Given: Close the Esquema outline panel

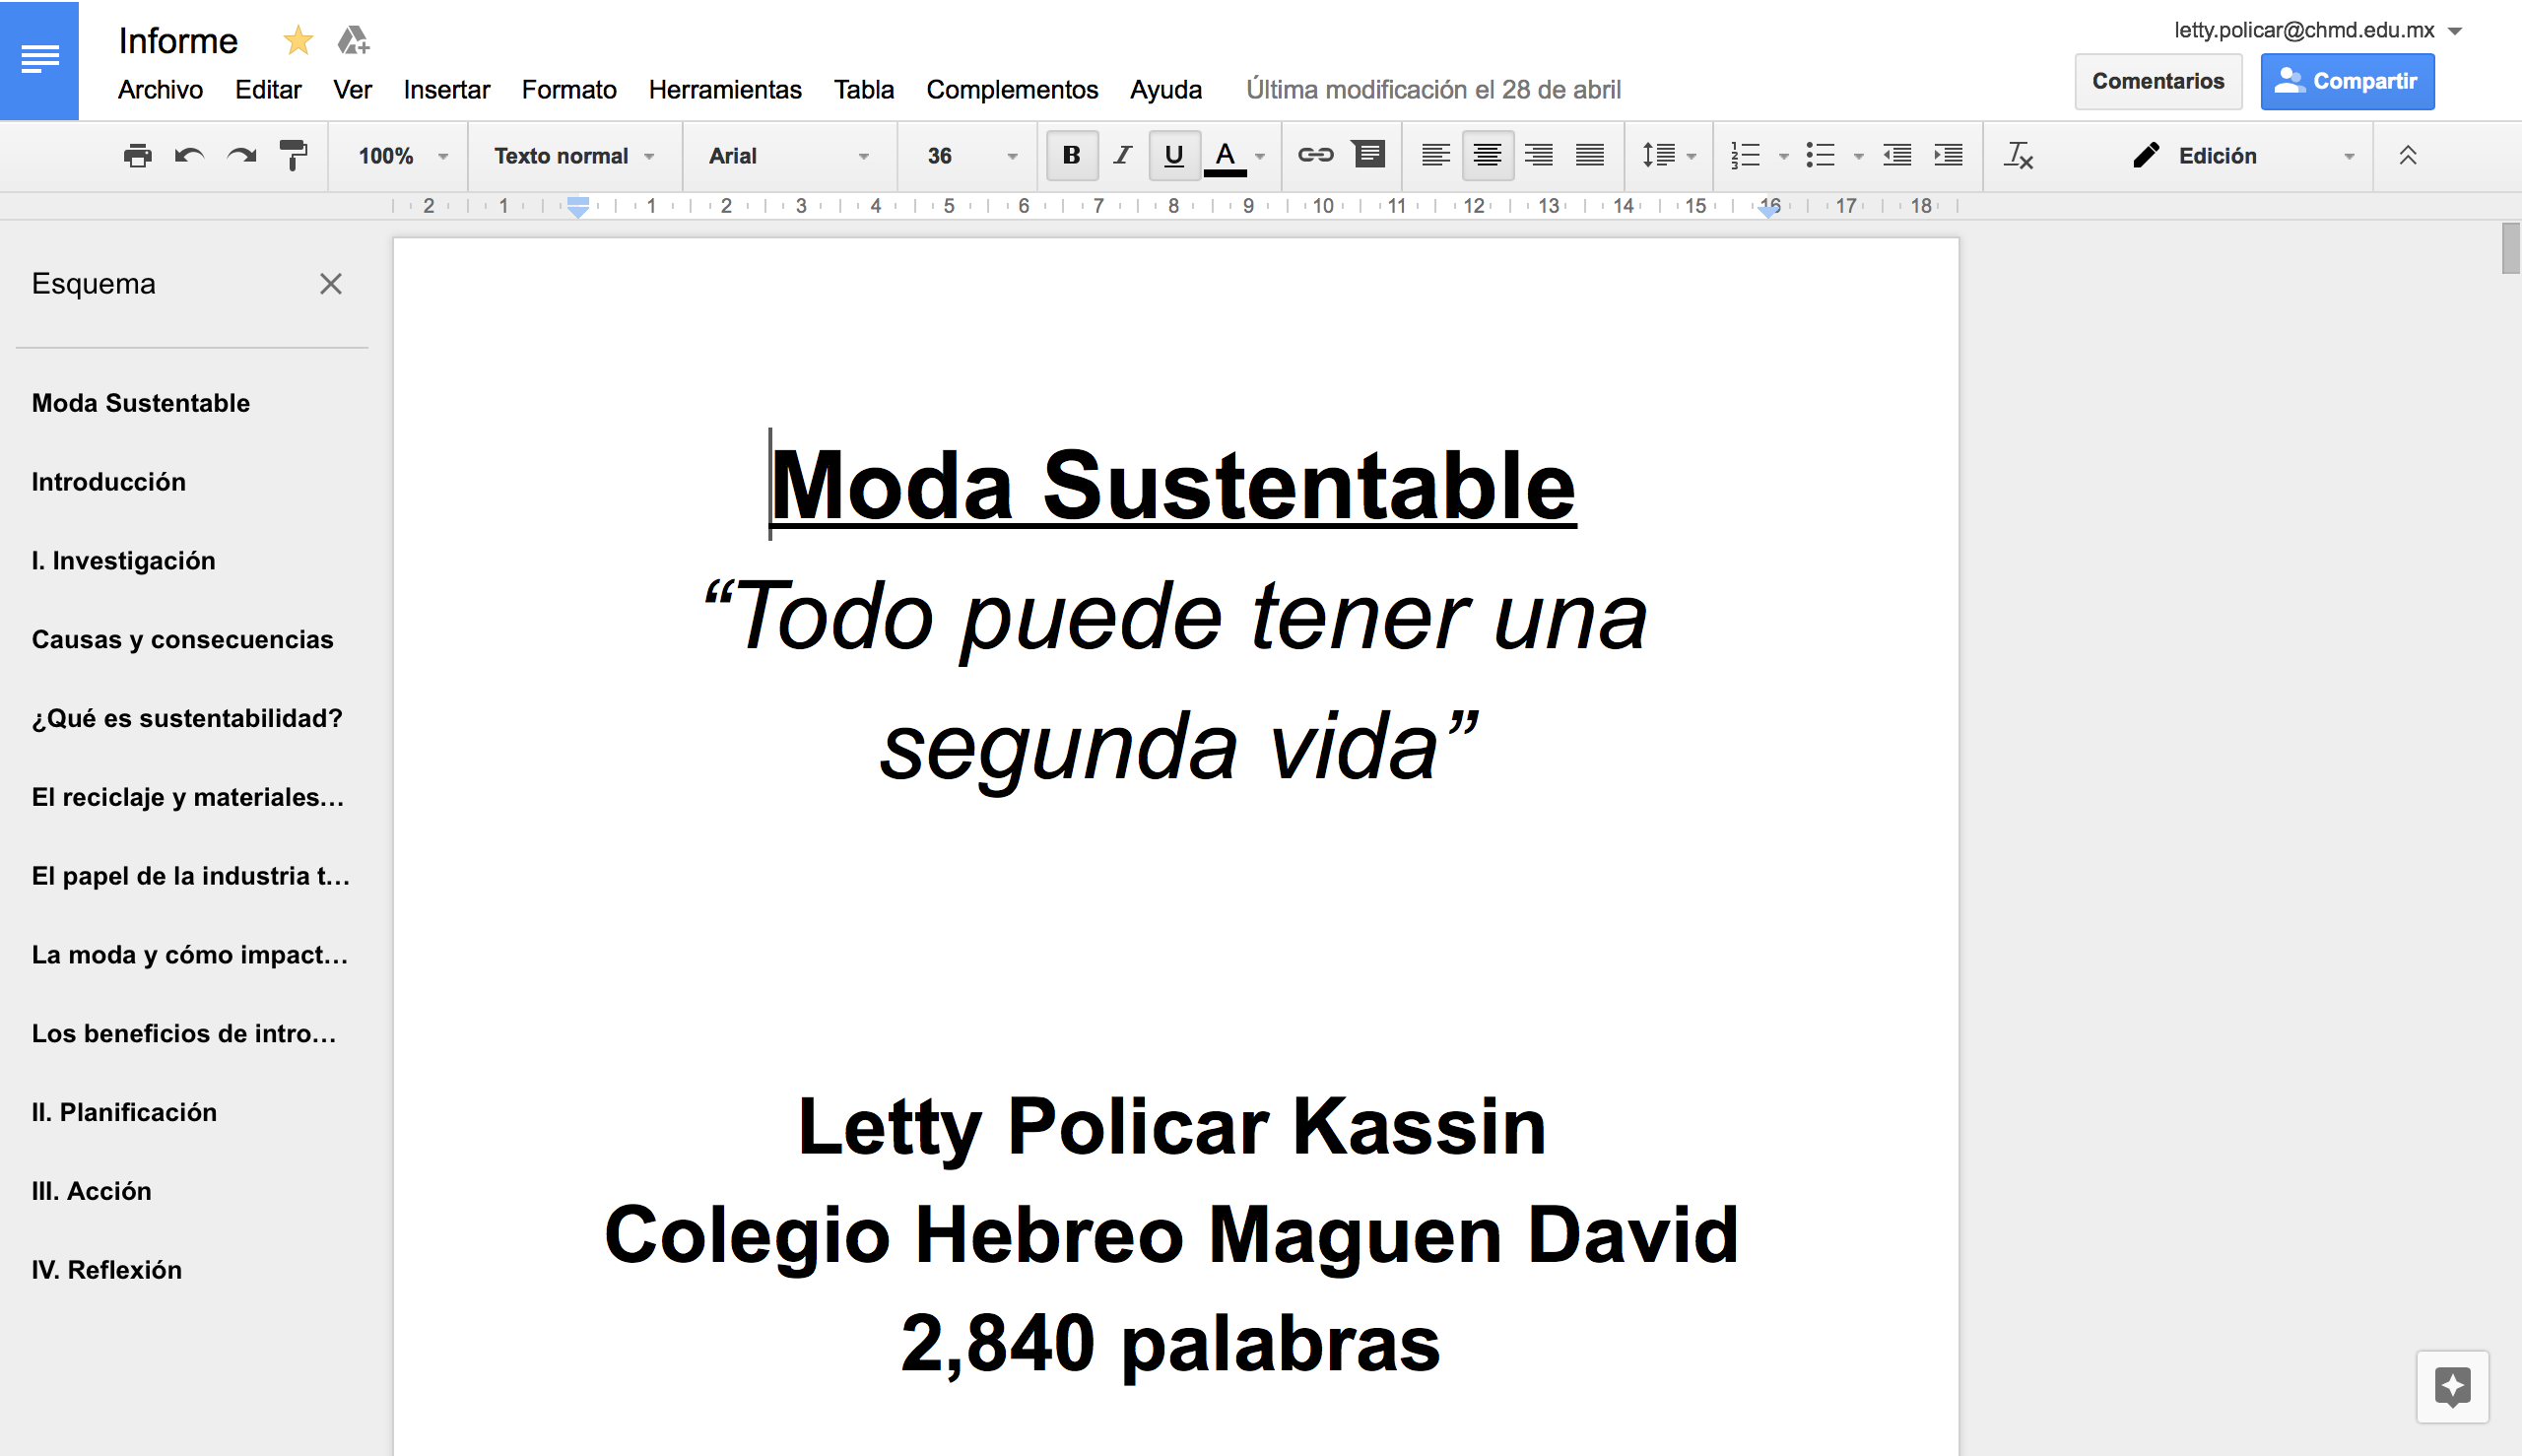Looking at the screenshot, I should [330, 284].
